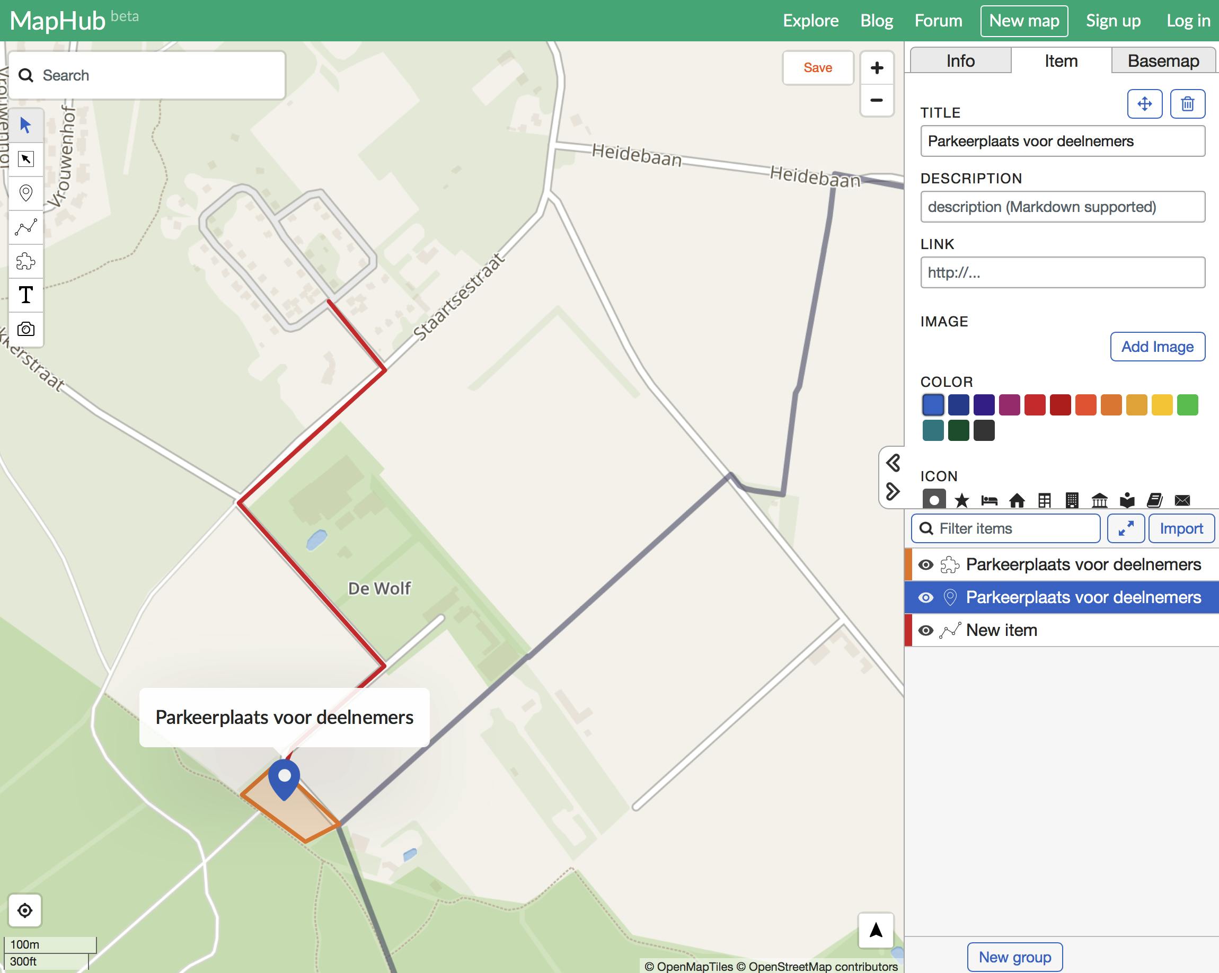1219x973 pixels.
Task: Switch to the Basemap tab
Action: pos(1163,61)
